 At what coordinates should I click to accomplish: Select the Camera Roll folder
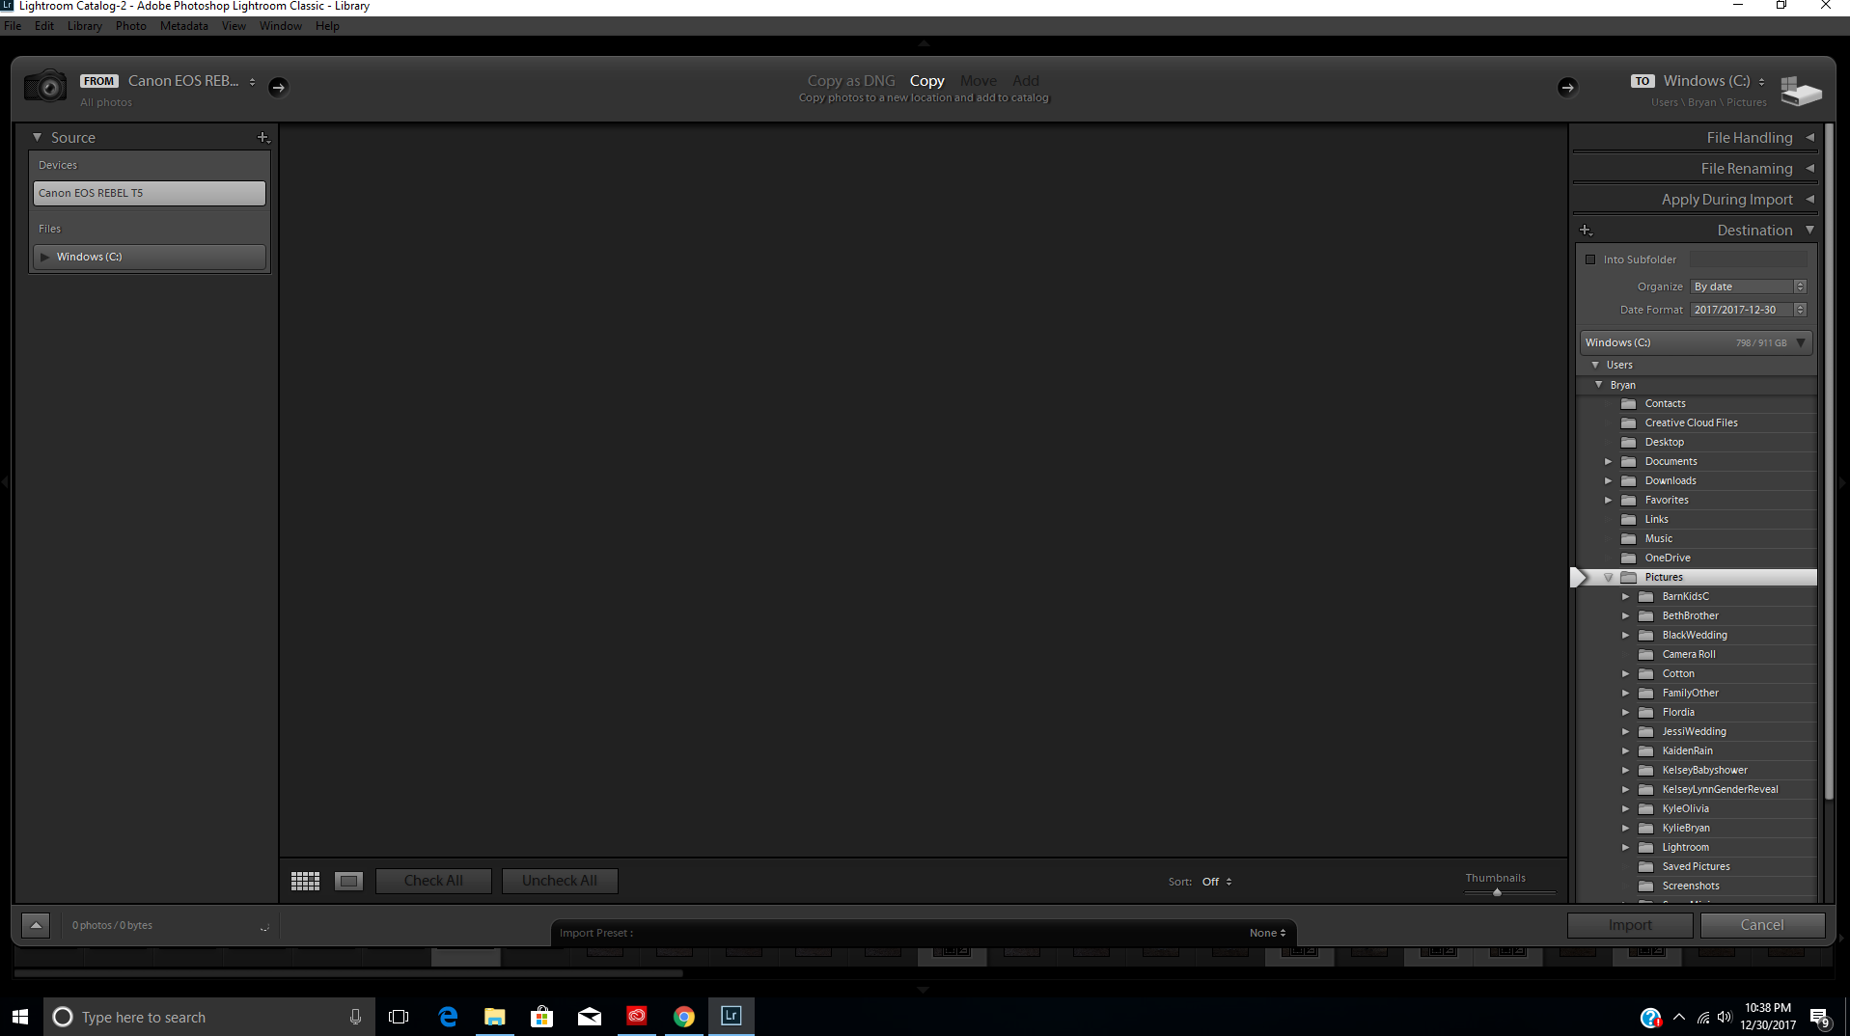coord(1688,654)
